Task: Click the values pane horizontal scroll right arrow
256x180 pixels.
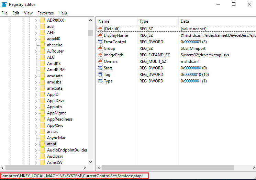Action: (254, 168)
